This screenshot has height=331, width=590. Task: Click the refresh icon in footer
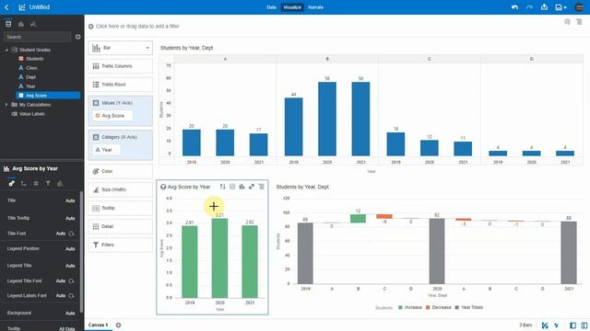click(x=556, y=325)
